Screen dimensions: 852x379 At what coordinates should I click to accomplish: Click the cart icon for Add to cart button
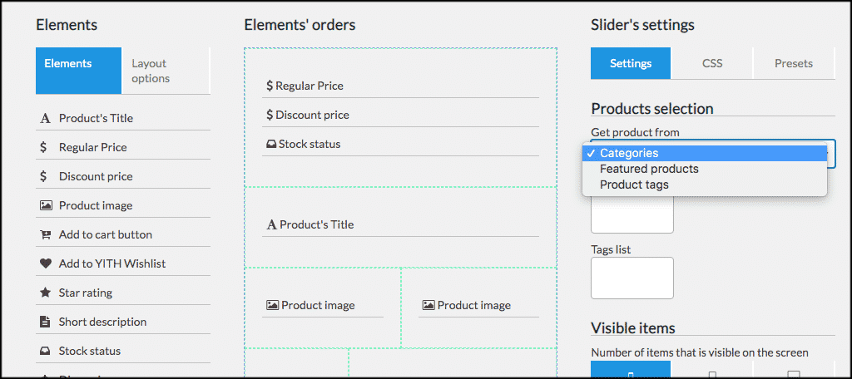pos(45,234)
